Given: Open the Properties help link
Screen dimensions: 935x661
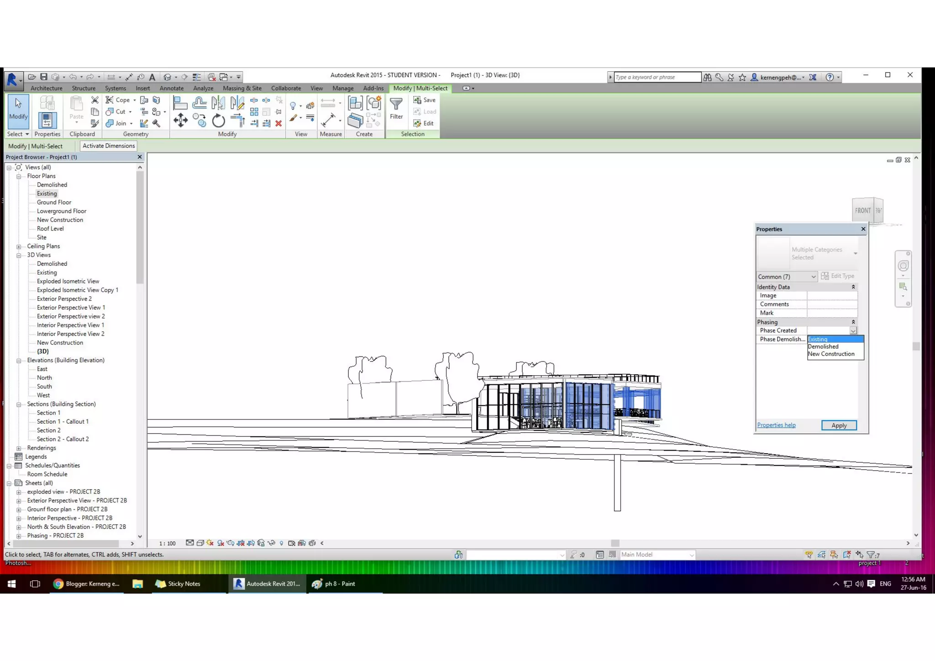Looking at the screenshot, I should (x=776, y=425).
